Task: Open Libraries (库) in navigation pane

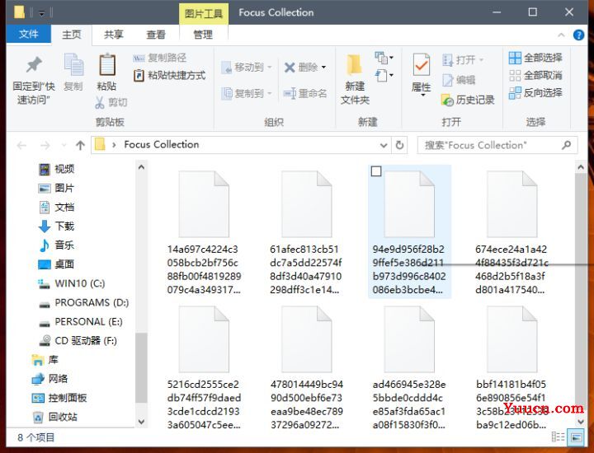Action: coord(45,360)
